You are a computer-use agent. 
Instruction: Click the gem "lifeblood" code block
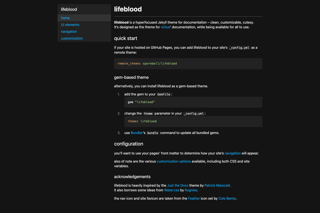pos(193,102)
